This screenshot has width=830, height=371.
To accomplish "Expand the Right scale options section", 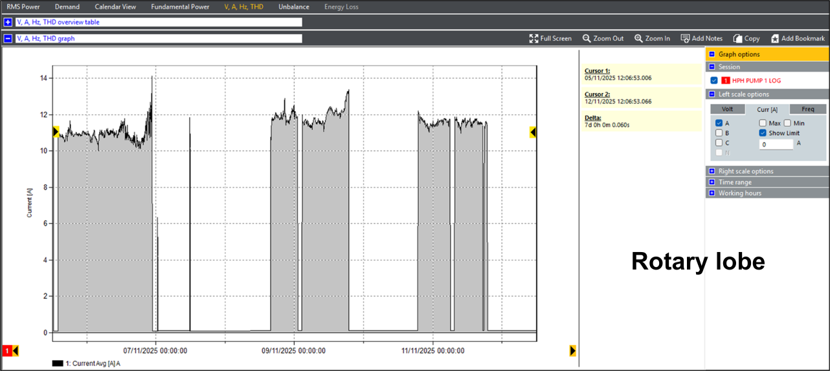I will point(712,171).
